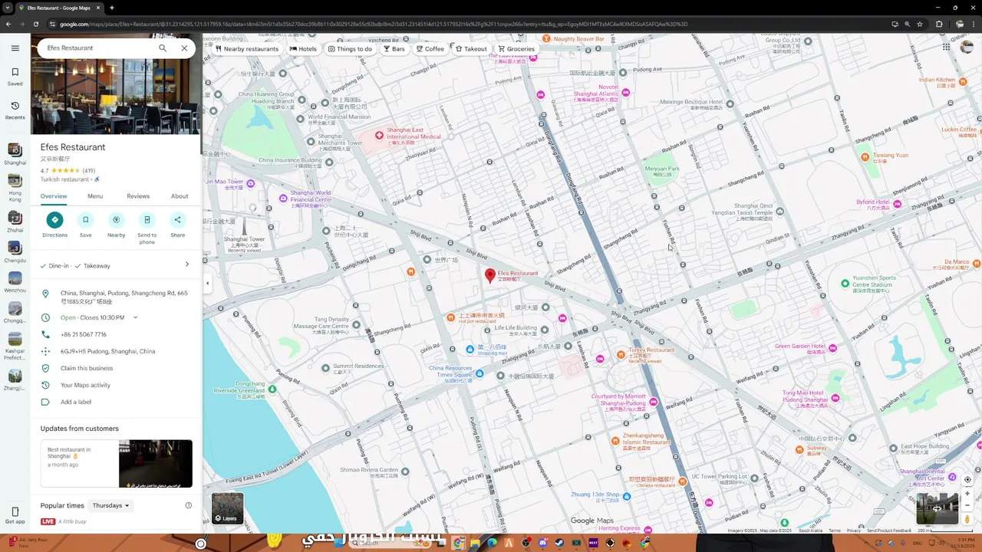The height and width of the screenshot is (552, 982).
Task: Click in the Efes Restaurant search box
Action: [98, 48]
